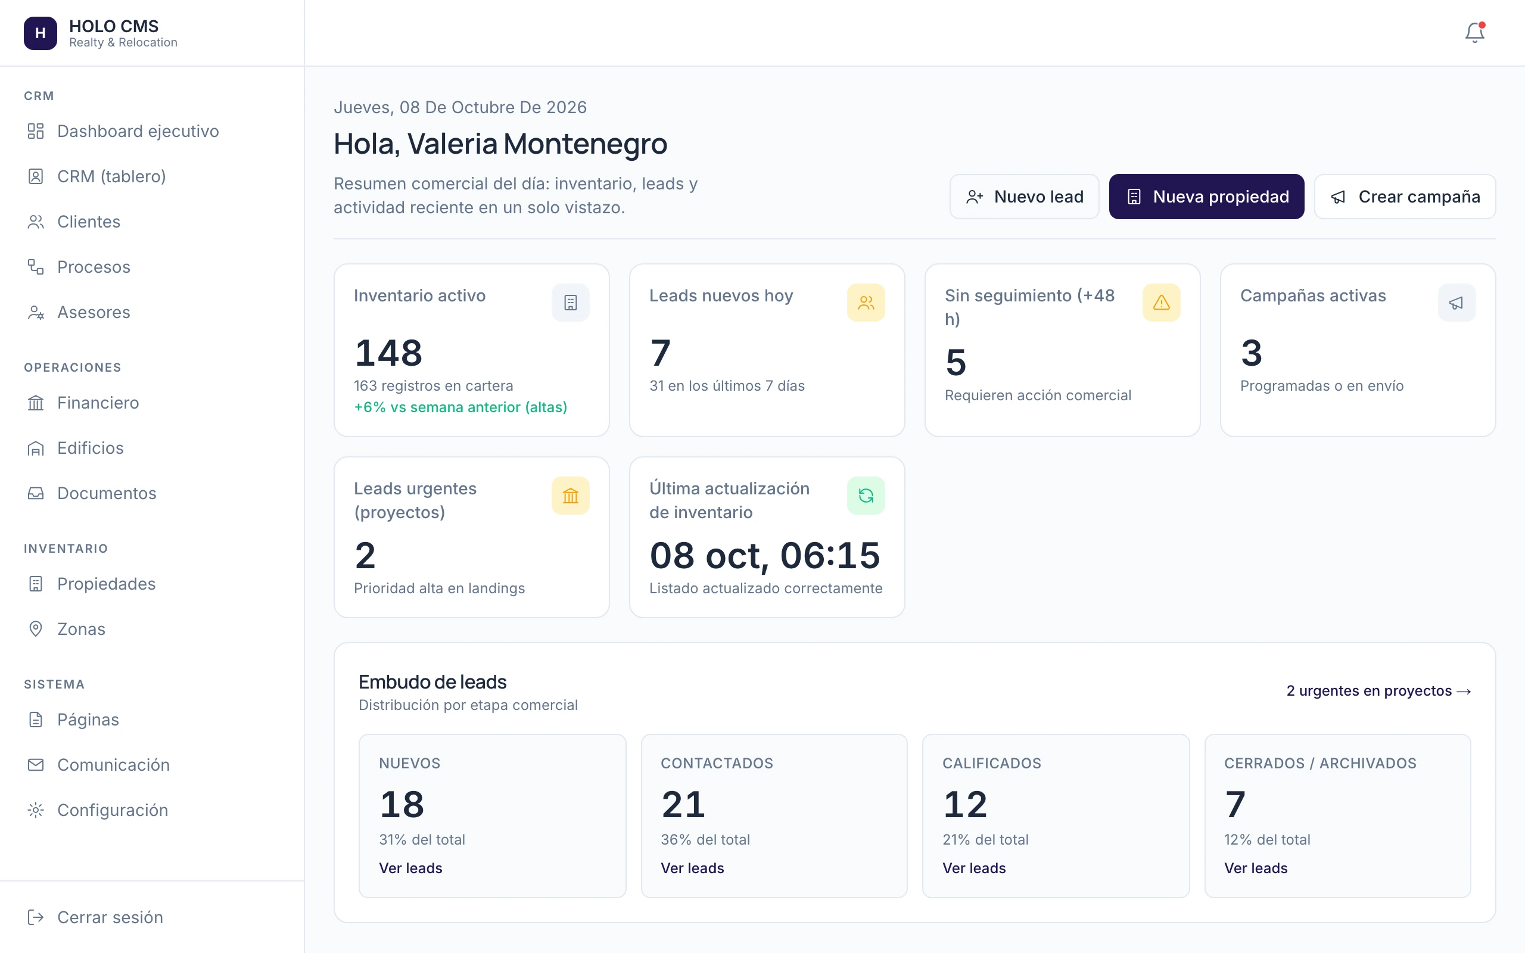This screenshot has height=953, width=1525.
Task: Click Ver leads under CALIFICADOS
Action: pos(973,868)
